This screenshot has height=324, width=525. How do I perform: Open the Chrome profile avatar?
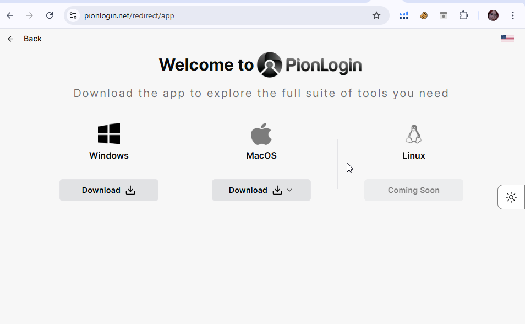pyautogui.click(x=493, y=15)
